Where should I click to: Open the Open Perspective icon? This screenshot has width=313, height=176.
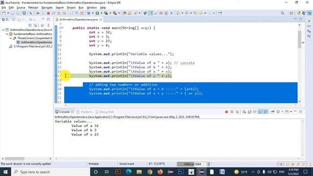tap(291, 13)
